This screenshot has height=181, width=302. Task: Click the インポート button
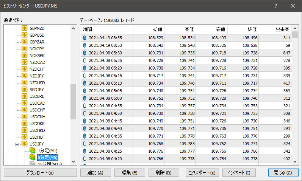click(239, 173)
